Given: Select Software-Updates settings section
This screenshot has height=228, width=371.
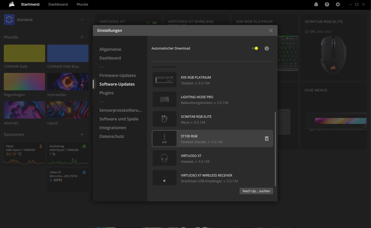Looking at the screenshot, I should pos(117,84).
